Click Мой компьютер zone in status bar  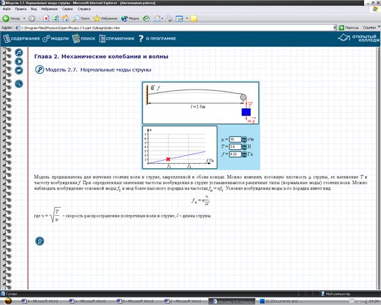(x=336, y=294)
